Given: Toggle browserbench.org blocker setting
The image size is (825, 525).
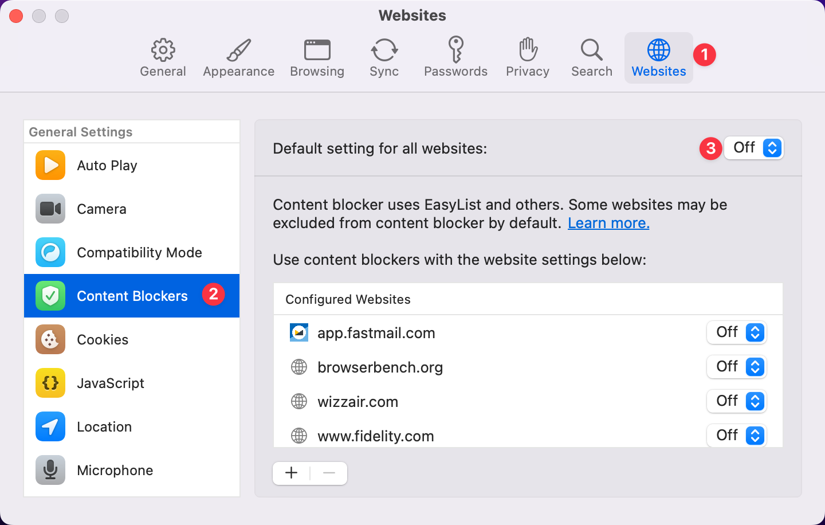Looking at the screenshot, I should click(x=737, y=367).
